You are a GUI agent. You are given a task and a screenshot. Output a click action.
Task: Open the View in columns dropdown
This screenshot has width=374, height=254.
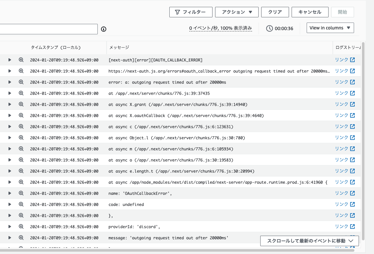[330, 28]
